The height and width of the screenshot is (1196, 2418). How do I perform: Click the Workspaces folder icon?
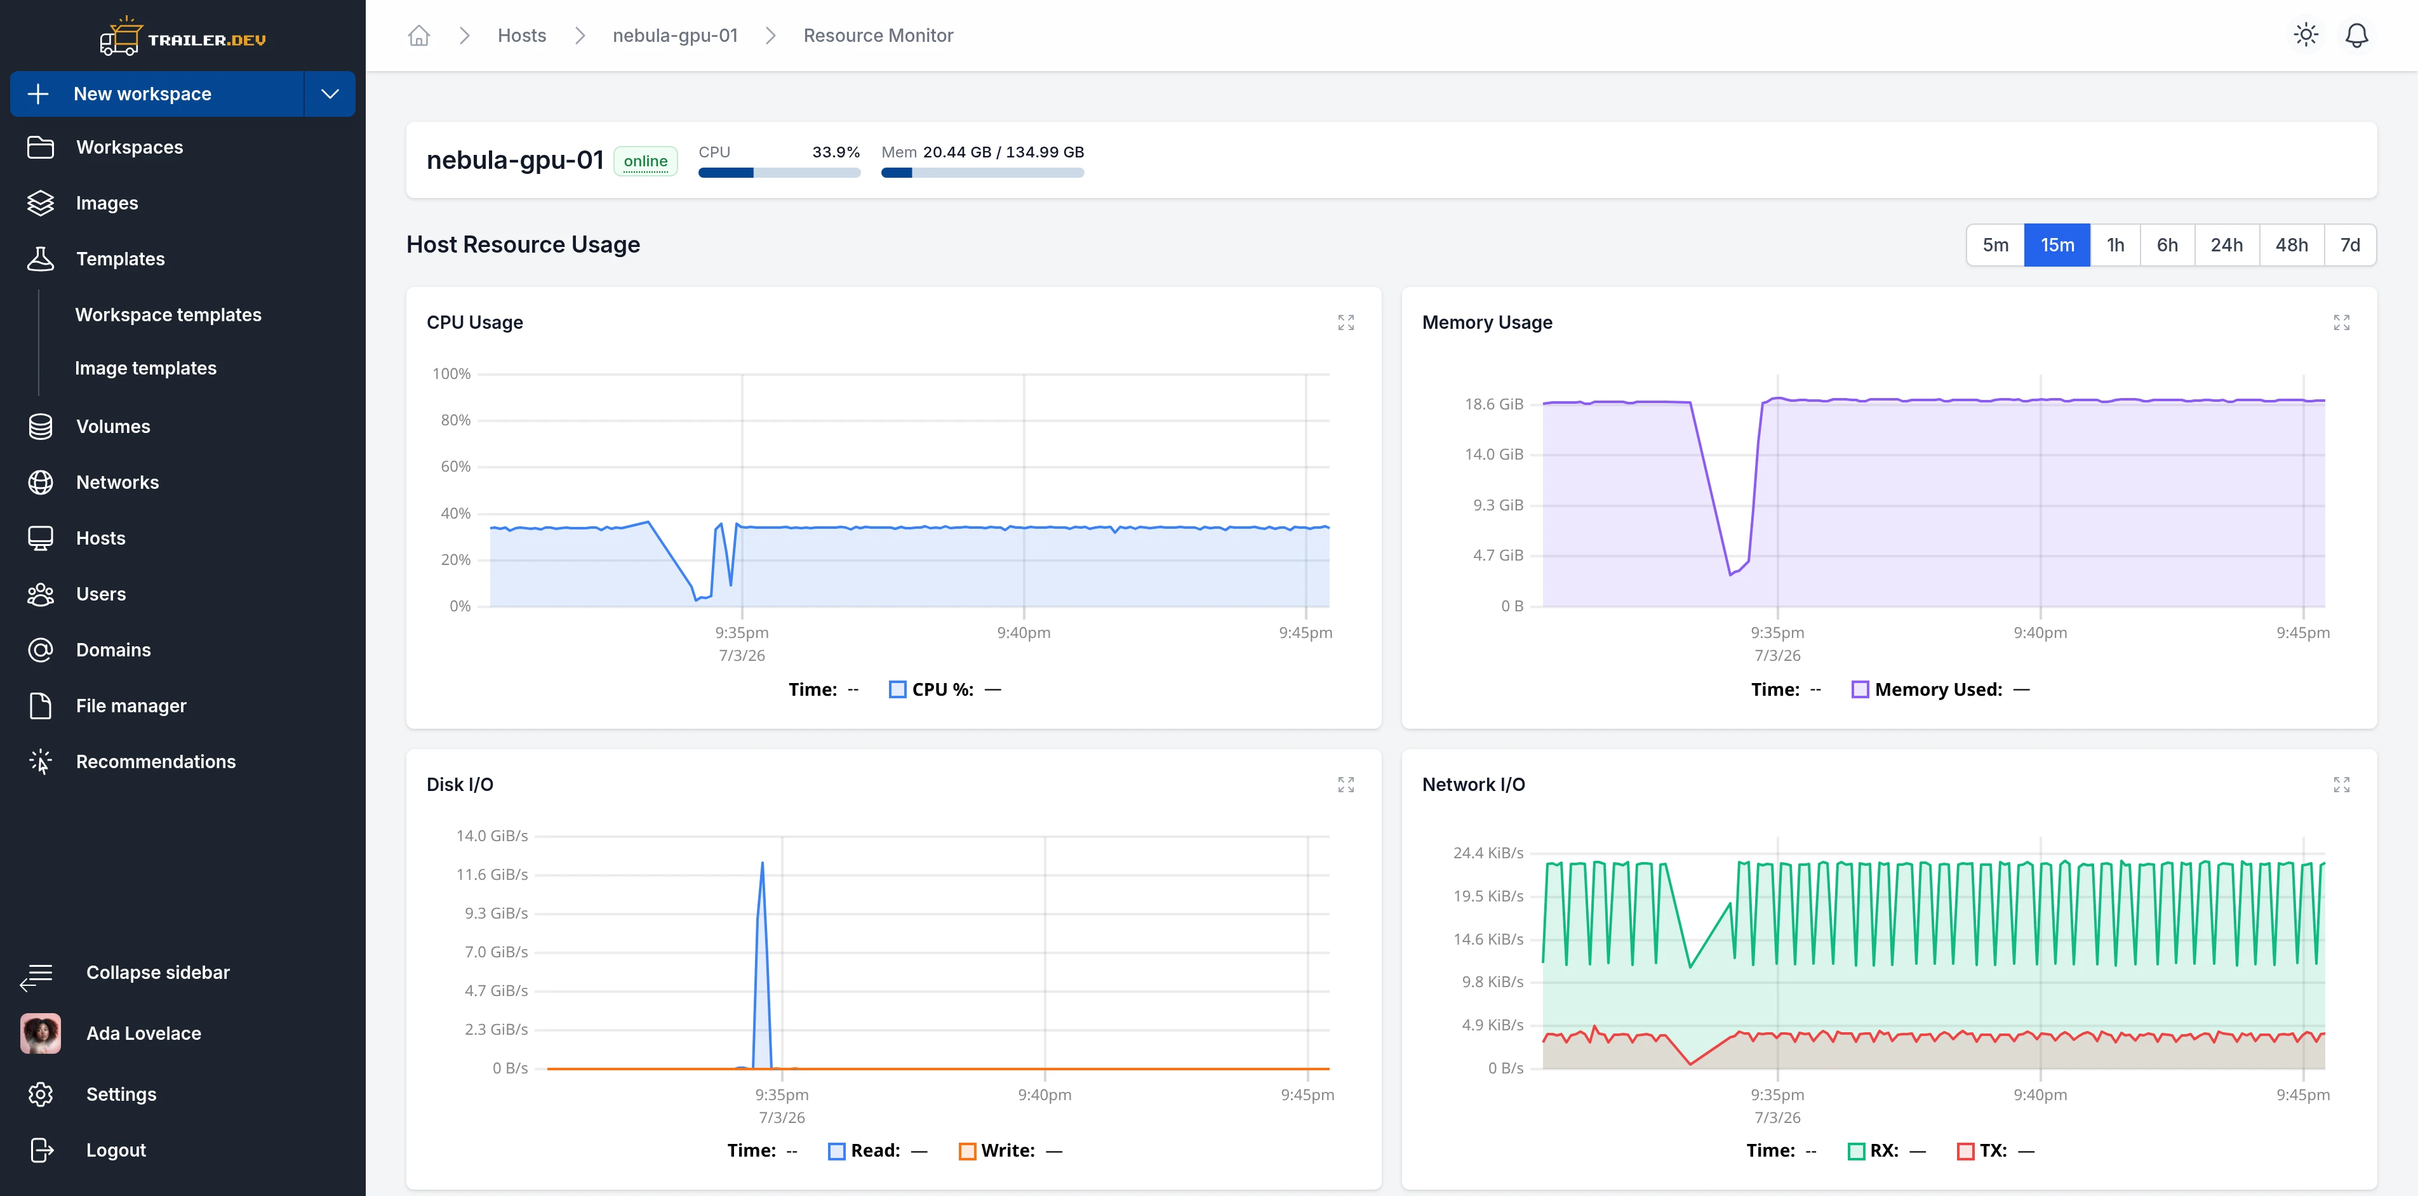[x=41, y=147]
